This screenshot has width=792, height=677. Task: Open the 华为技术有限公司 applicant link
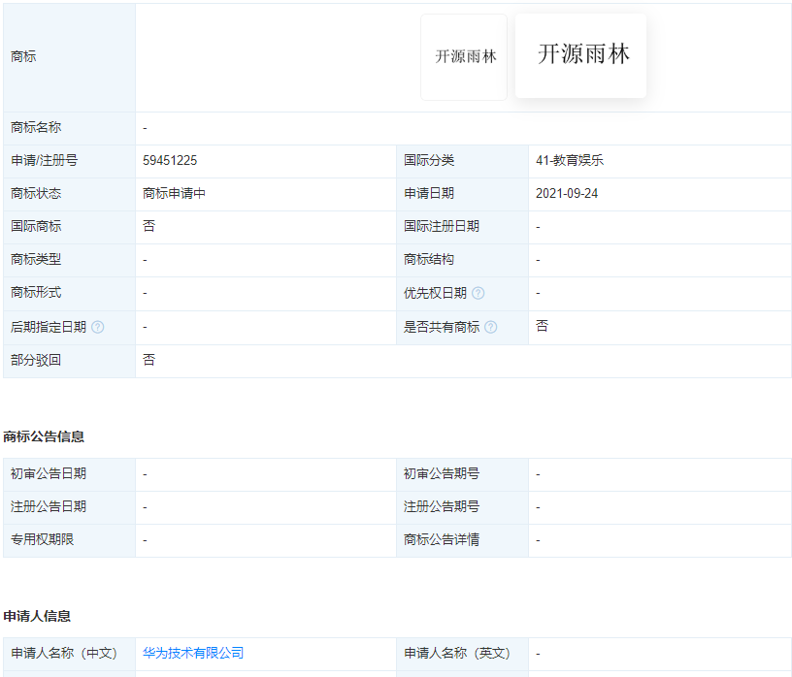tap(193, 653)
